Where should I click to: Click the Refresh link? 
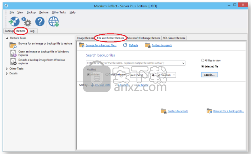click(133, 45)
